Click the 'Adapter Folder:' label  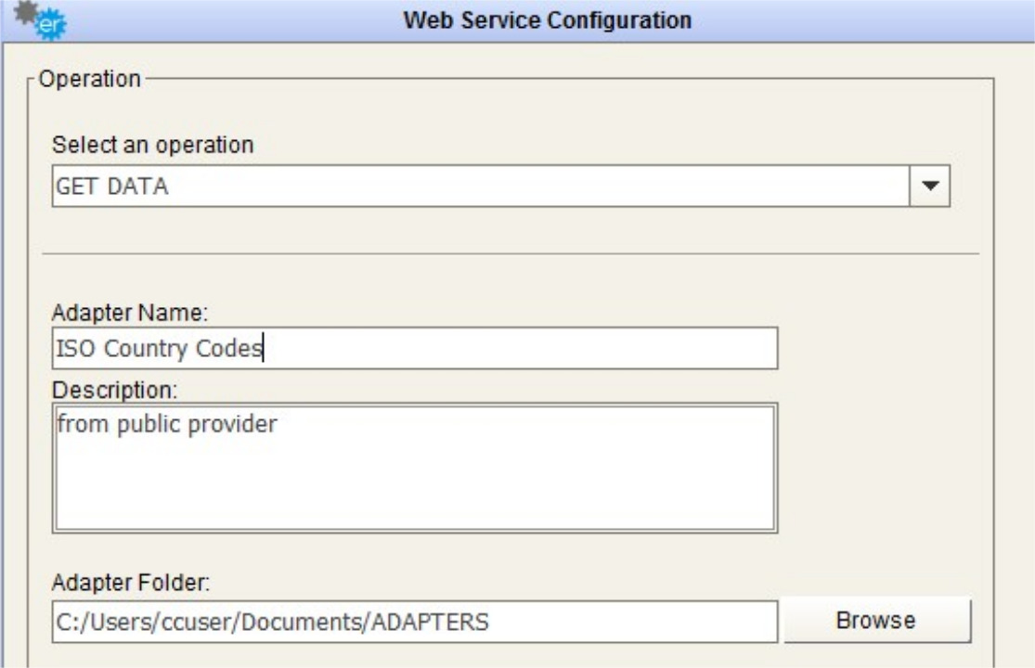tap(132, 584)
